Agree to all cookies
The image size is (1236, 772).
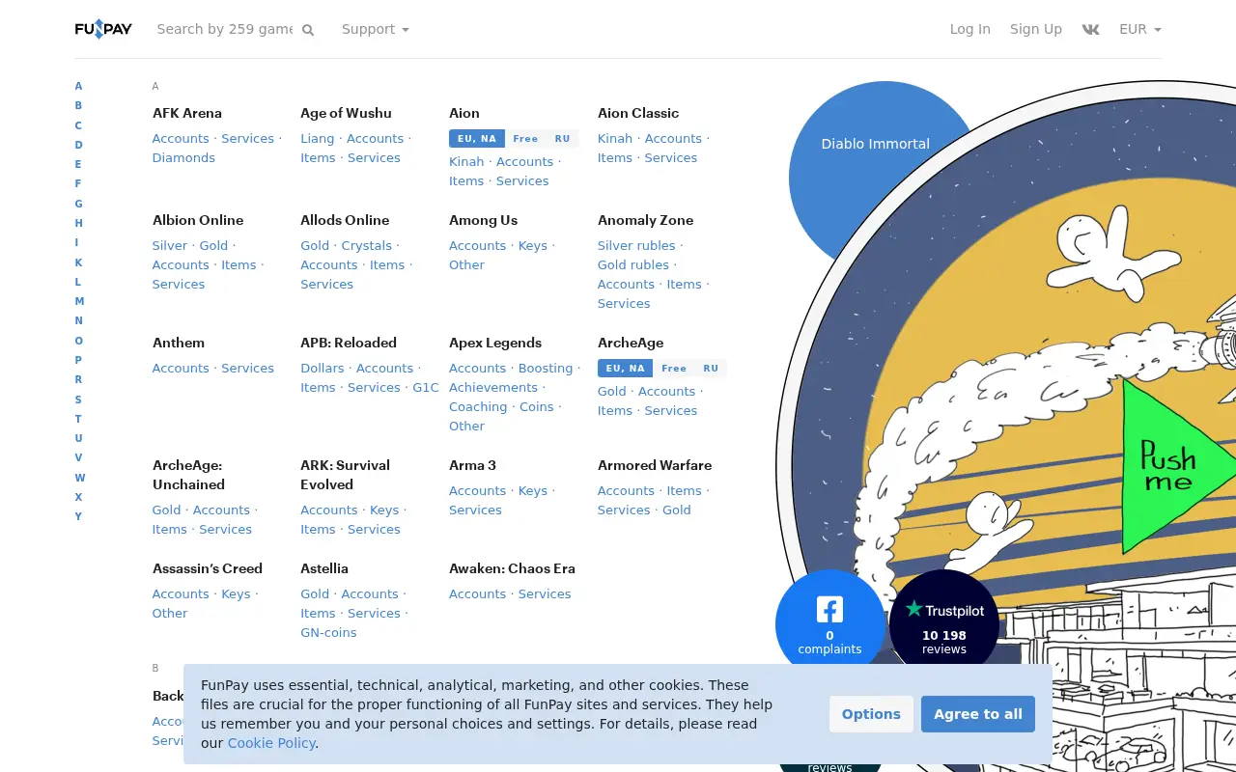pyautogui.click(x=978, y=714)
